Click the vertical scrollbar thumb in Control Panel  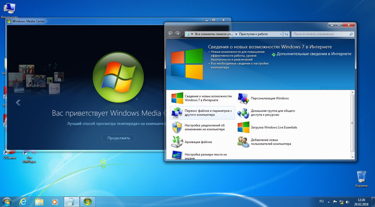coord(353,123)
